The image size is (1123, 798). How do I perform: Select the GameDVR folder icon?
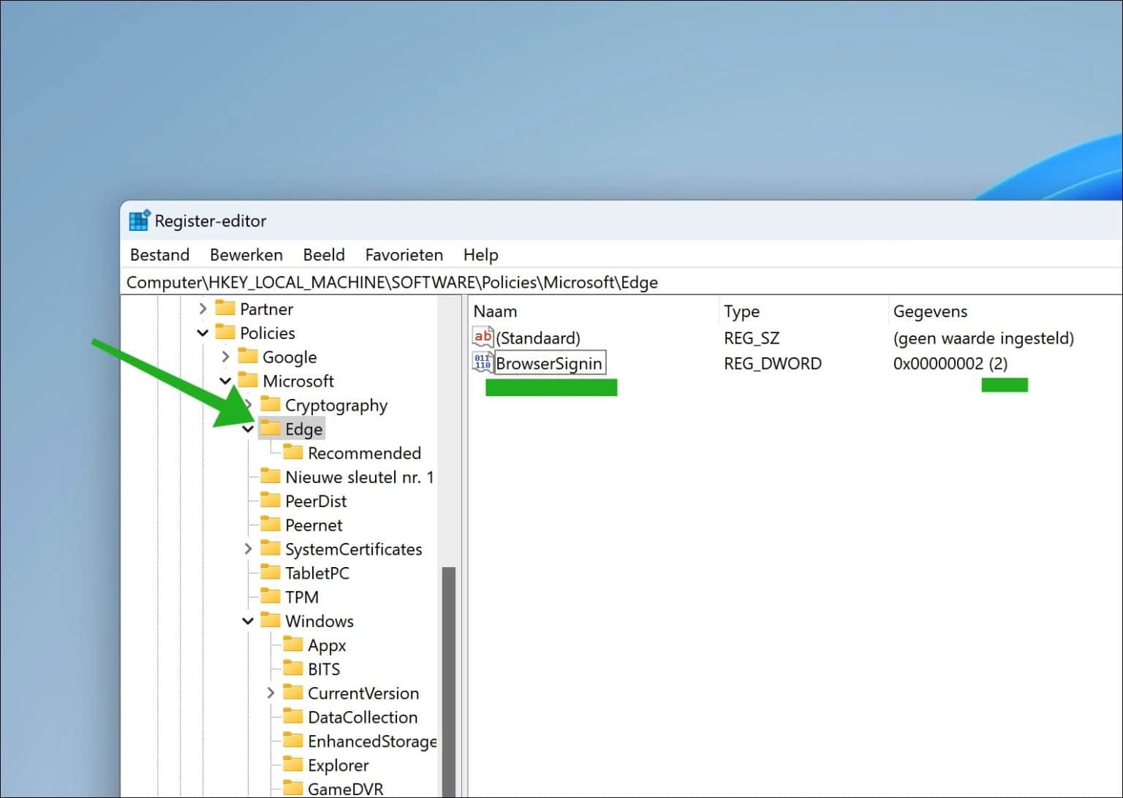click(x=293, y=788)
